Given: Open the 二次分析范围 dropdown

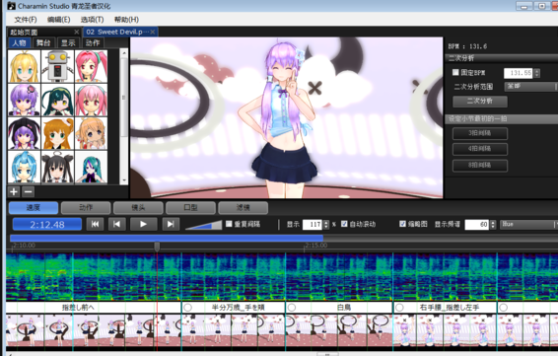Looking at the screenshot, I should point(531,87).
